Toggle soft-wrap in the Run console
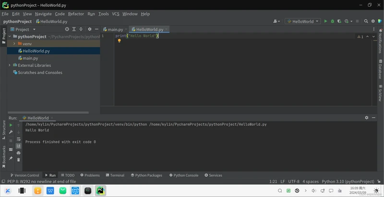The width and height of the screenshot is (384, 197). coord(19,139)
